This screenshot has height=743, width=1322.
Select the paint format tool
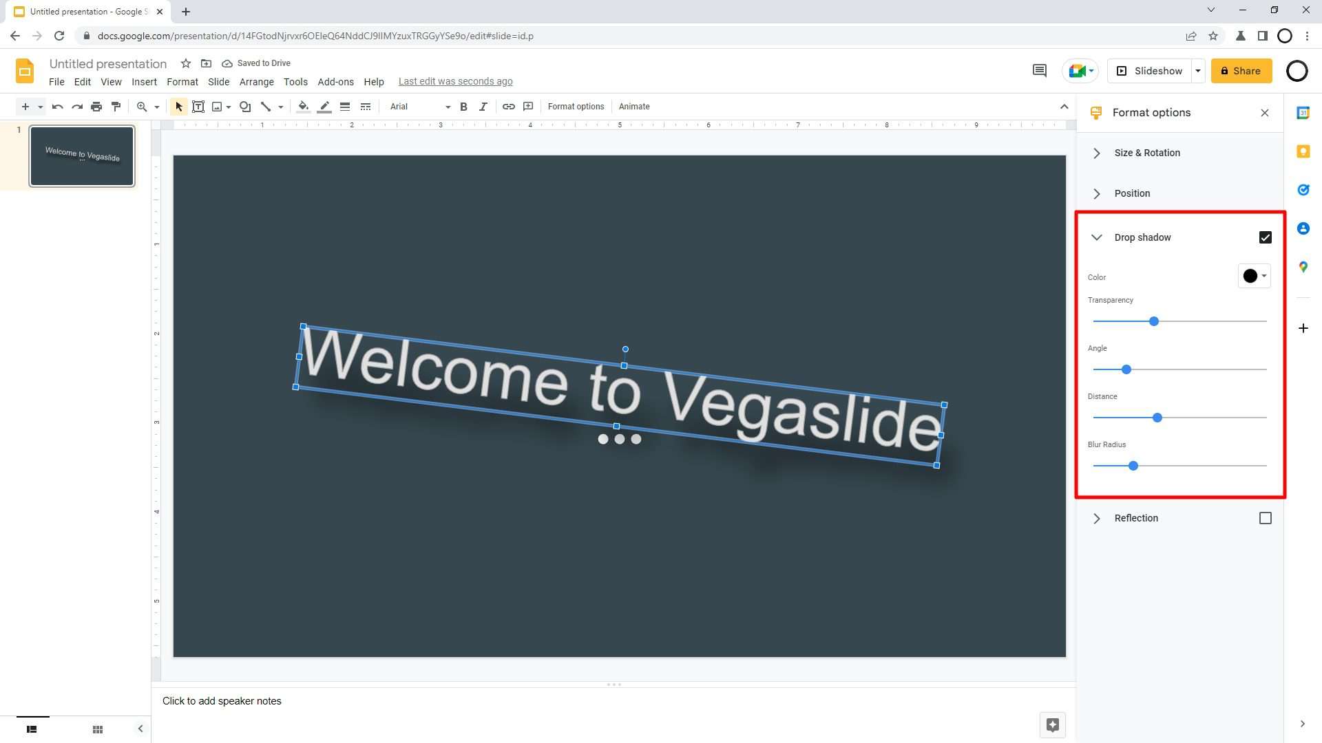(x=116, y=107)
